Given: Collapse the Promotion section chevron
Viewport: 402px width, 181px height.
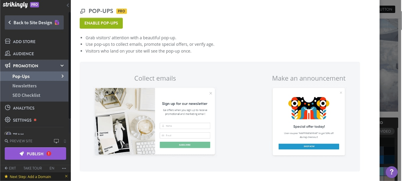Looking at the screenshot, I should (62, 66).
